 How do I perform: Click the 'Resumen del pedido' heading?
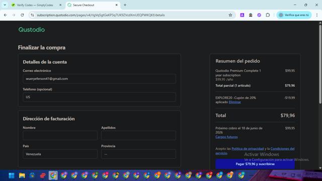[x=237, y=61]
